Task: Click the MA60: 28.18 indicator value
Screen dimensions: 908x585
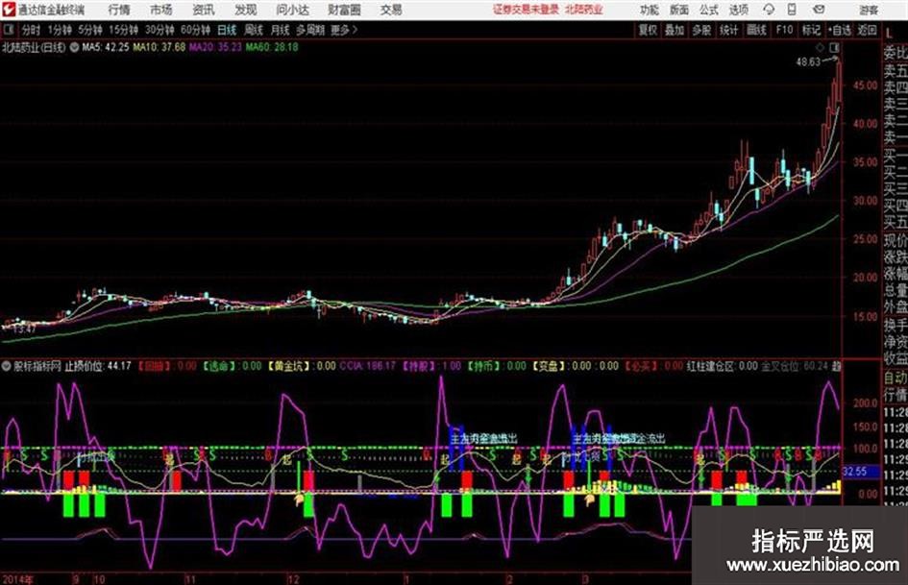Action: click(x=272, y=47)
